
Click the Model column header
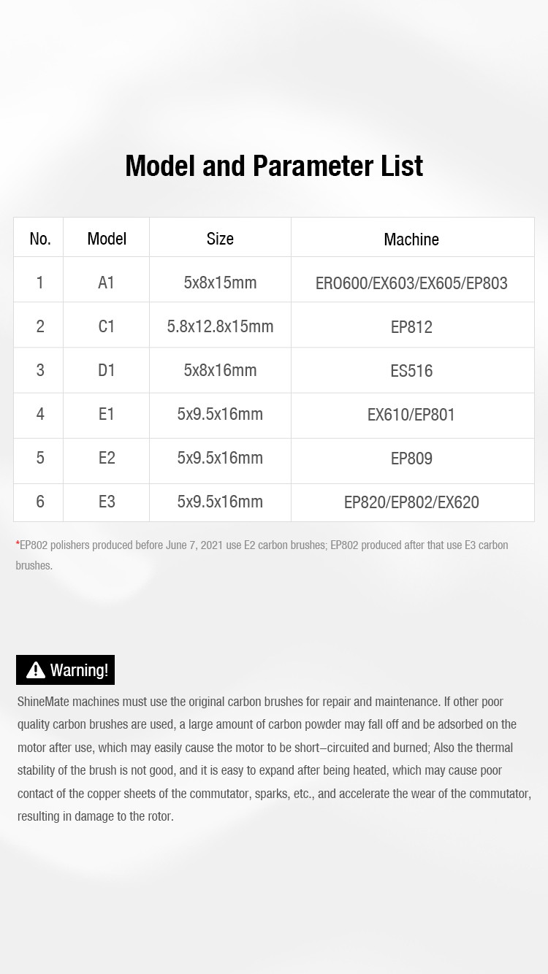coord(107,238)
